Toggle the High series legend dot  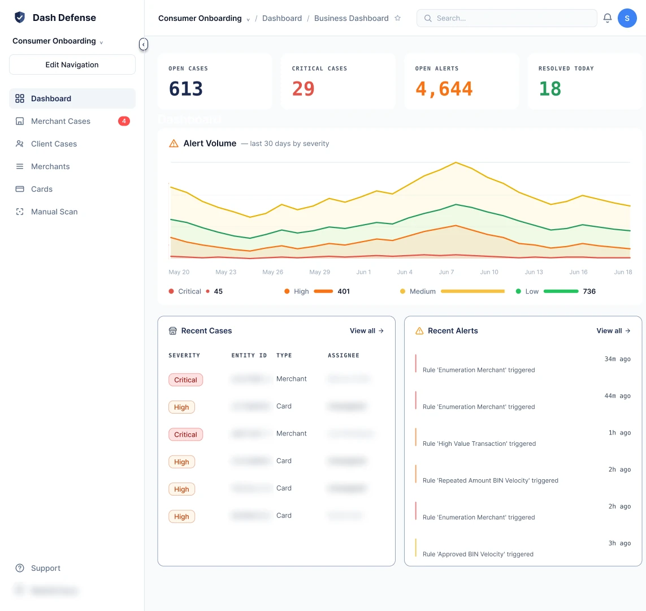point(287,291)
